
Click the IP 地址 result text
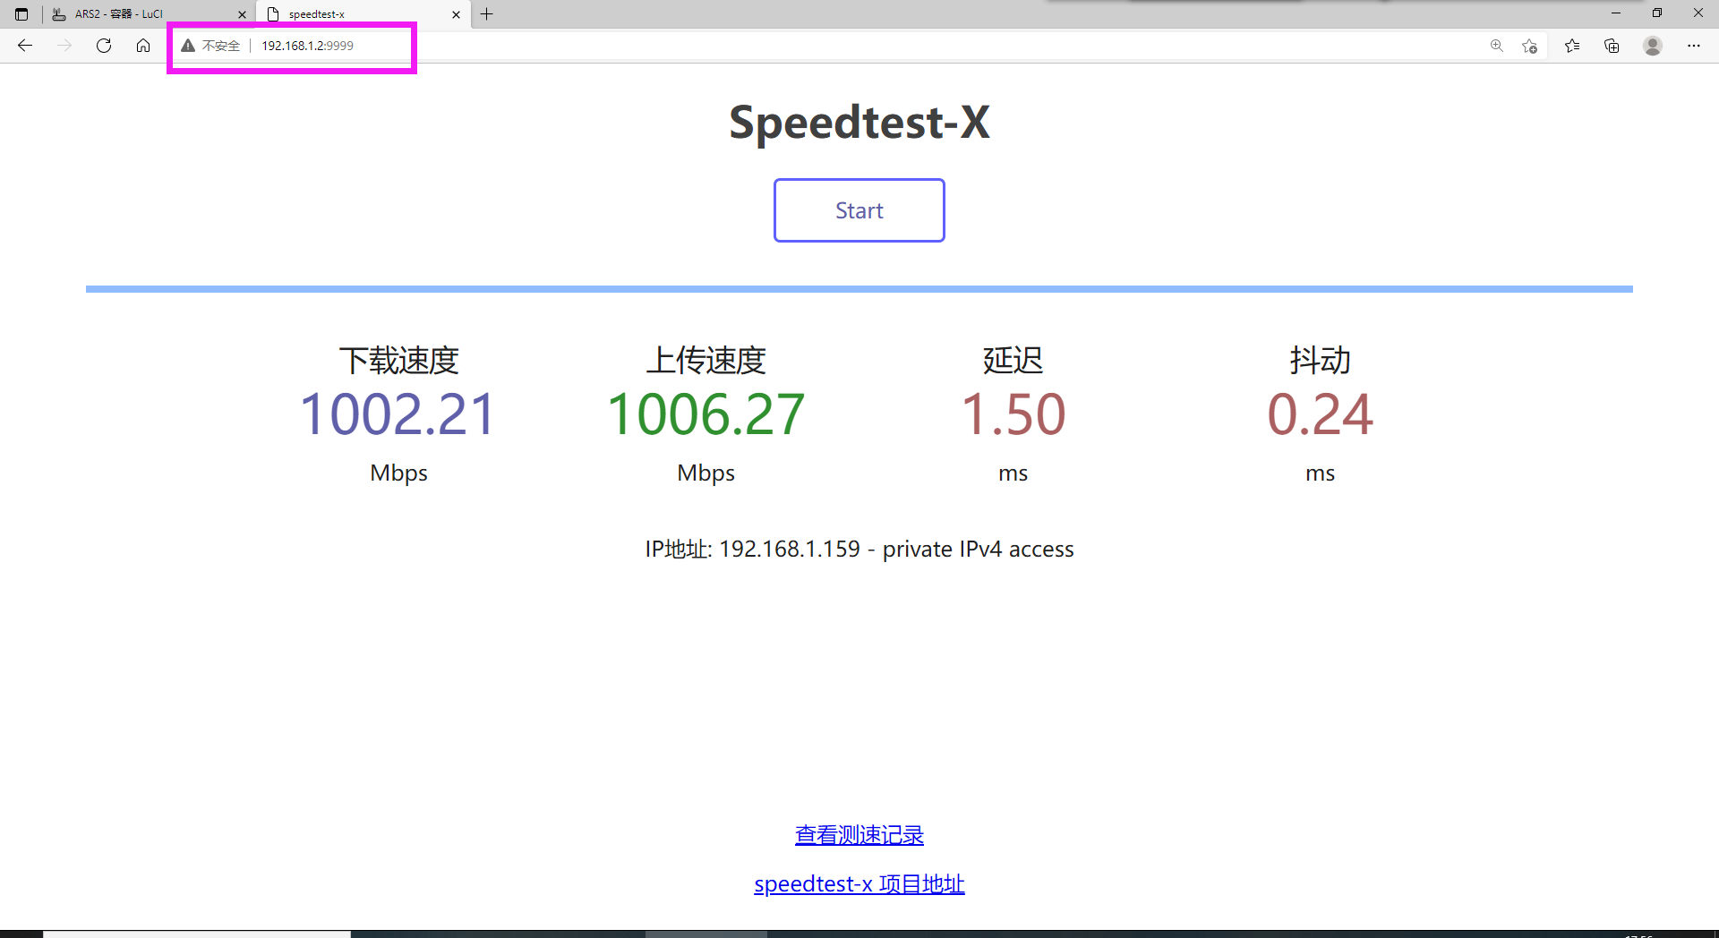pos(859,549)
